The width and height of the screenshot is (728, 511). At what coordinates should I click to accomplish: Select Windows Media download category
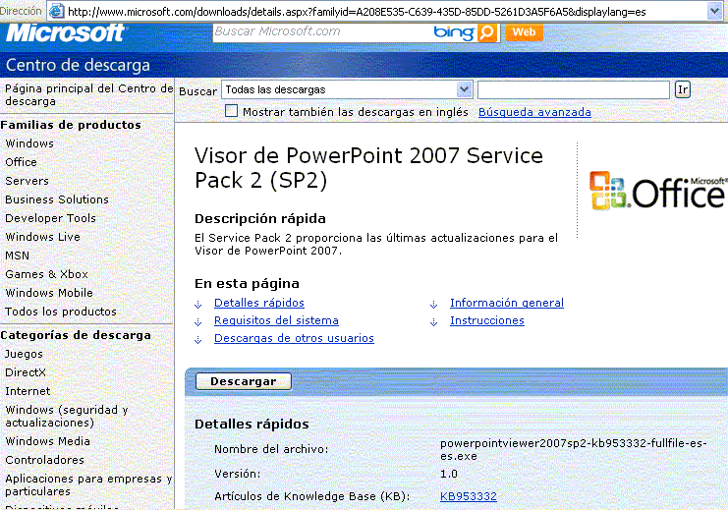pyautogui.click(x=48, y=441)
